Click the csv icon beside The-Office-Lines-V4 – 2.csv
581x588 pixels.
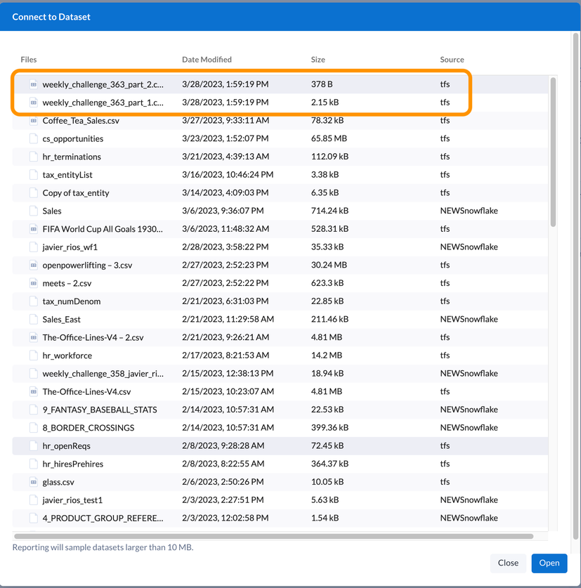click(34, 337)
